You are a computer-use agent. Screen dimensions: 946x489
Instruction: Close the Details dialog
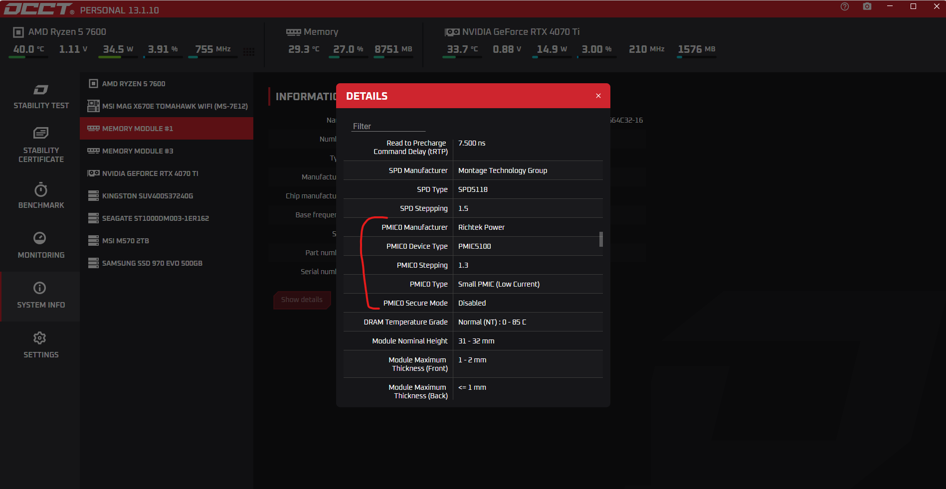598,96
